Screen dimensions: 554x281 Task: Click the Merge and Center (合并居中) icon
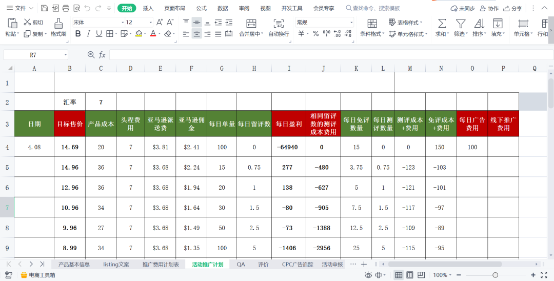click(251, 24)
